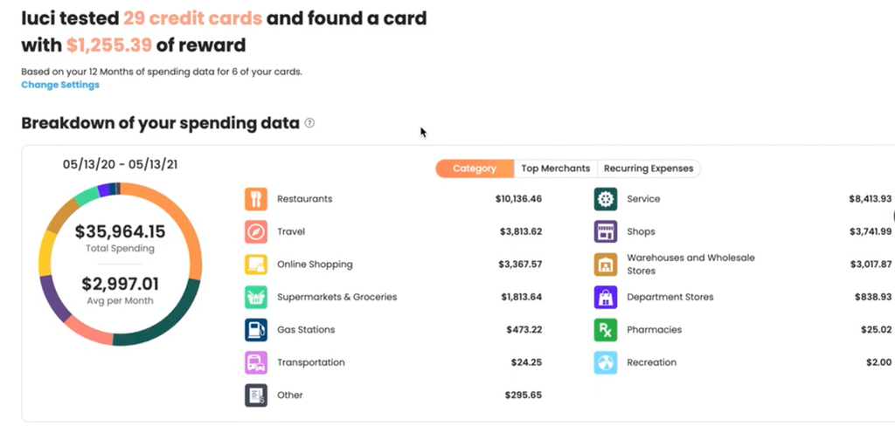Screen dimensions: 895x447
Task: Click the Total Spending amount in donut chart
Action: (120, 232)
